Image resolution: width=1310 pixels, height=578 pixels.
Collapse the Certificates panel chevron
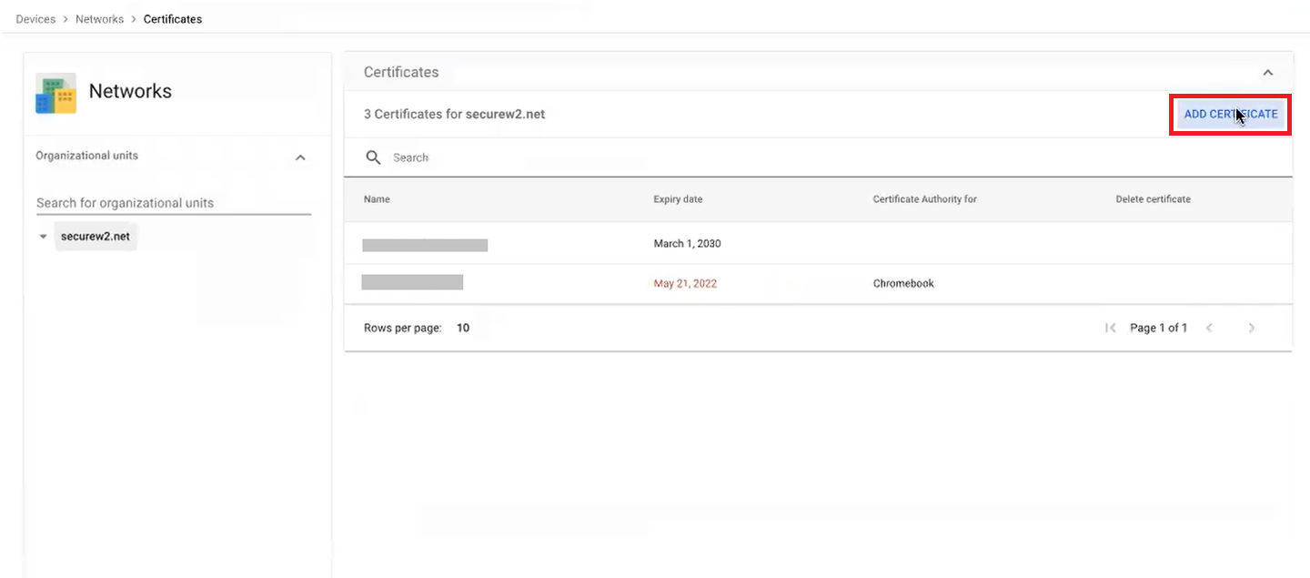coord(1268,73)
